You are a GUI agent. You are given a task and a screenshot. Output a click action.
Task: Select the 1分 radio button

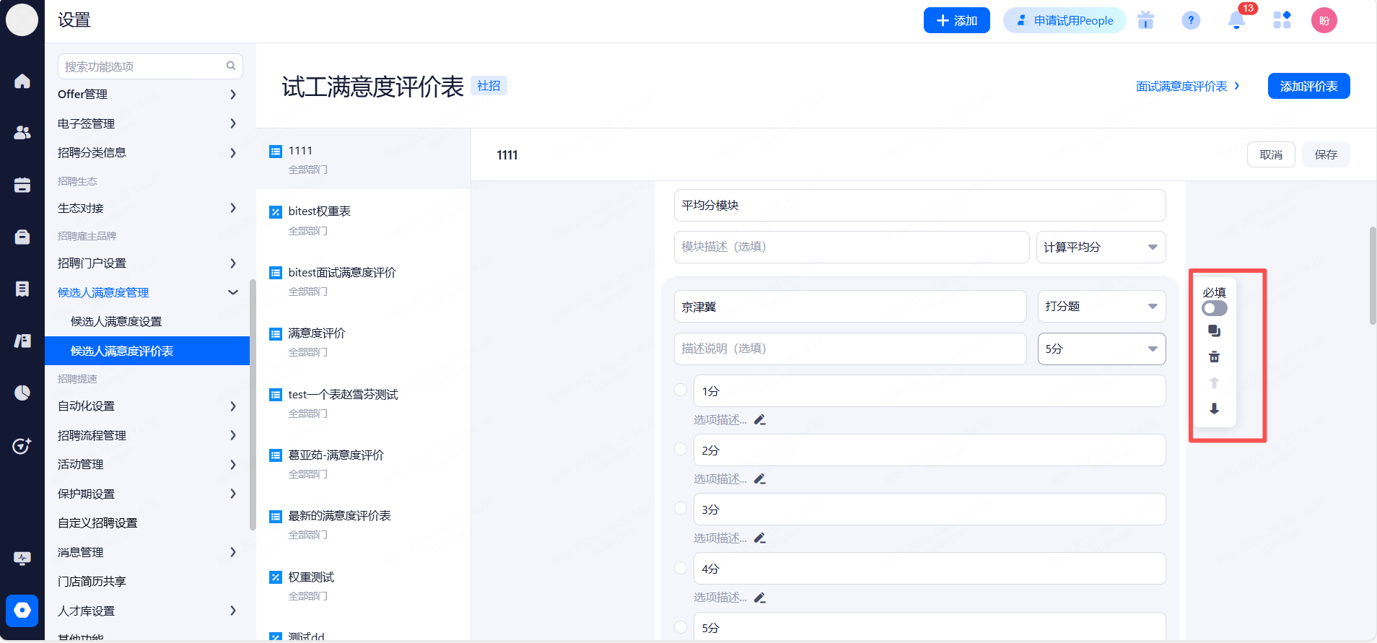[681, 390]
